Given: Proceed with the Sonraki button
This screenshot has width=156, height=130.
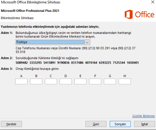Looking at the screenshot, I should pyautogui.click(x=120, y=124).
